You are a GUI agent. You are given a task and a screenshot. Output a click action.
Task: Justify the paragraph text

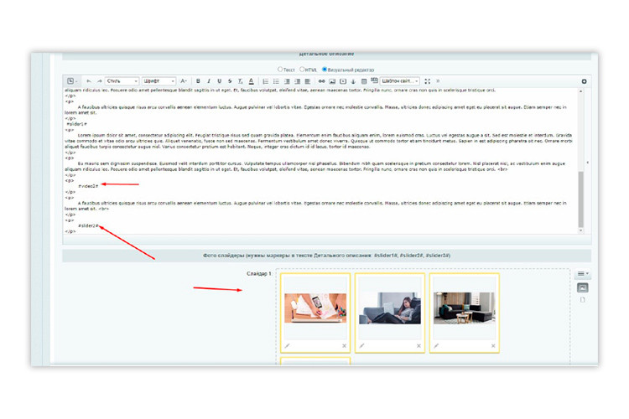tap(307, 81)
